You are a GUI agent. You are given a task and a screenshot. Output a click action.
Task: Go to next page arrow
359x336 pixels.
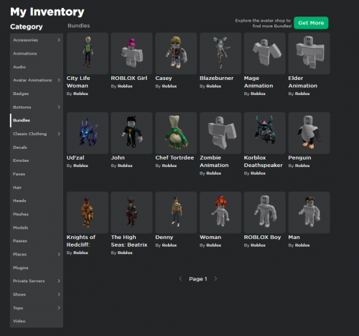215,278
